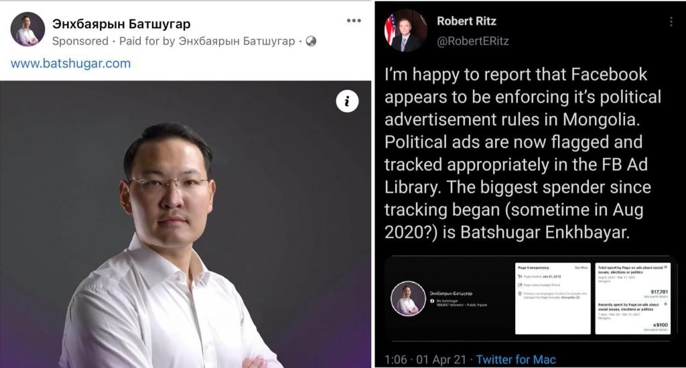Click the tweet timestamp 1:06 · 01 Apr 21
686x368 pixels.
click(x=425, y=360)
